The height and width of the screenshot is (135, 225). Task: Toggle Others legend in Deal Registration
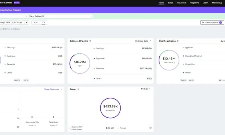pyautogui.click(x=187, y=73)
